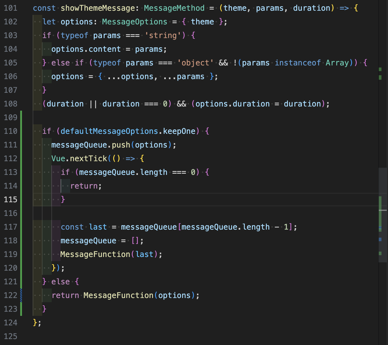This screenshot has width=388, height=345.
Task: Click the MessageOptions type on line 102
Action: click(x=134, y=21)
